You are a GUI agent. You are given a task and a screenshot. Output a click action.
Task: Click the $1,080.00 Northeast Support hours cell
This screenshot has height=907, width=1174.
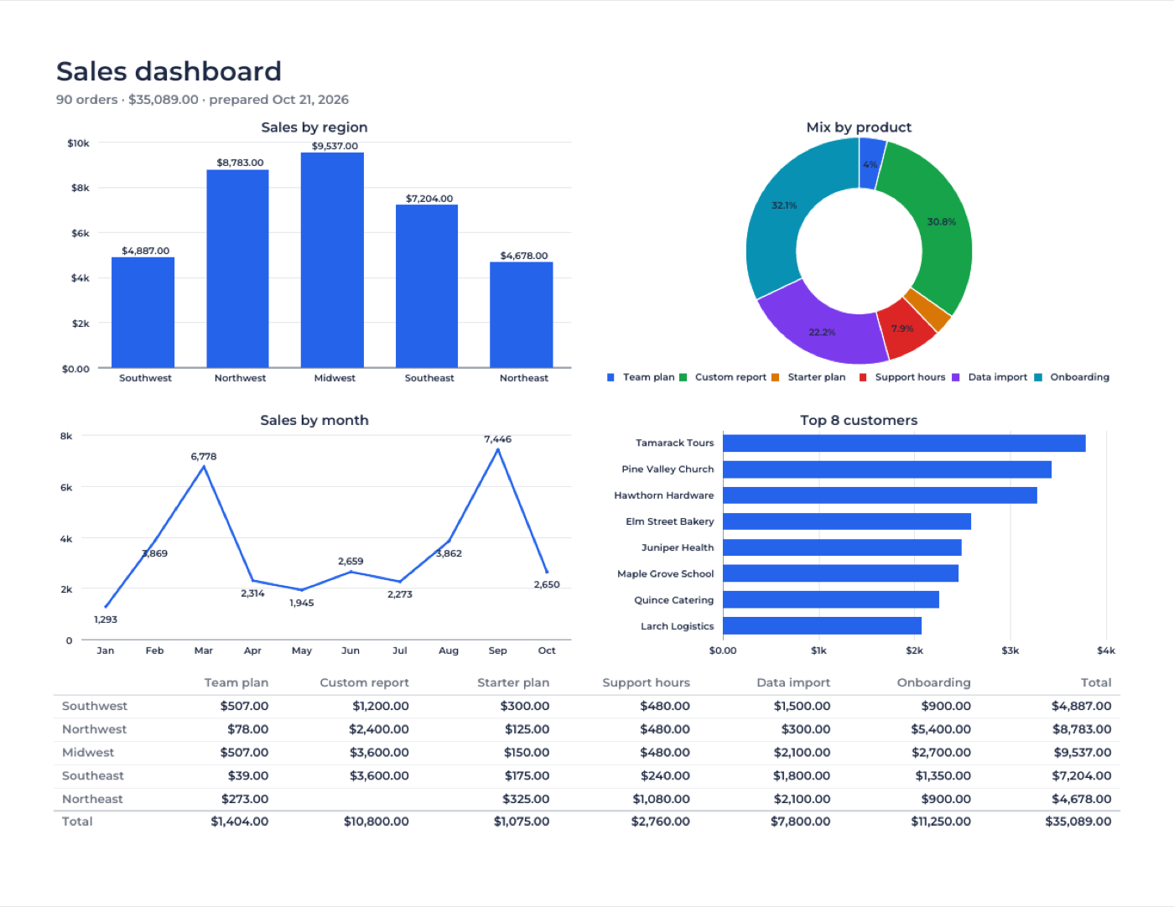pyautogui.click(x=661, y=799)
